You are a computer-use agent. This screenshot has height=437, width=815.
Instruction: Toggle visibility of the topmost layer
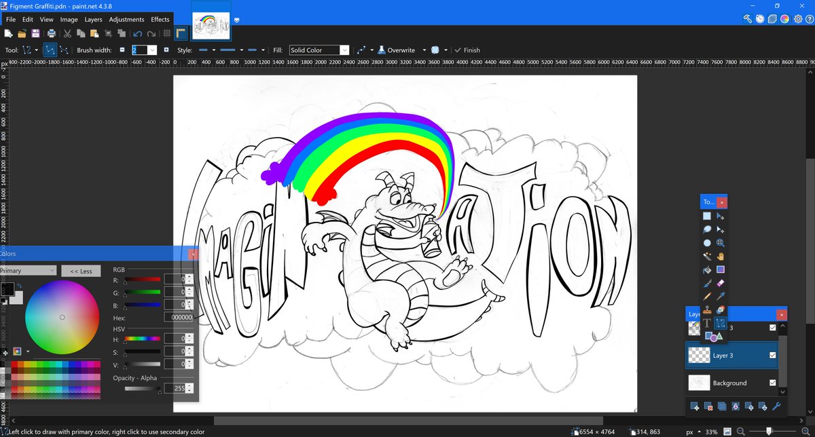(x=772, y=328)
